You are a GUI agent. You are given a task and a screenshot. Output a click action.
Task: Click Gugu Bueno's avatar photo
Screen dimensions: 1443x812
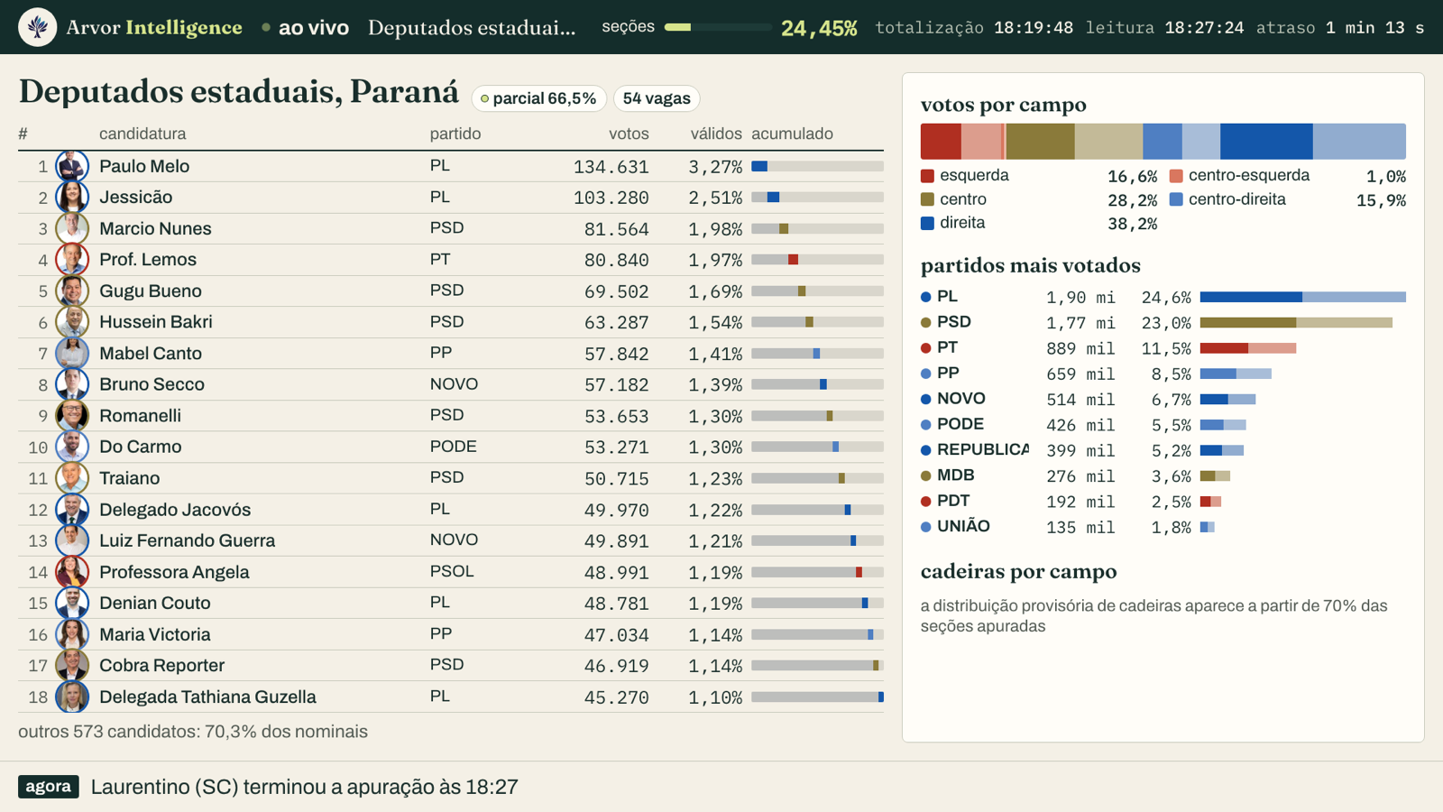(72, 291)
